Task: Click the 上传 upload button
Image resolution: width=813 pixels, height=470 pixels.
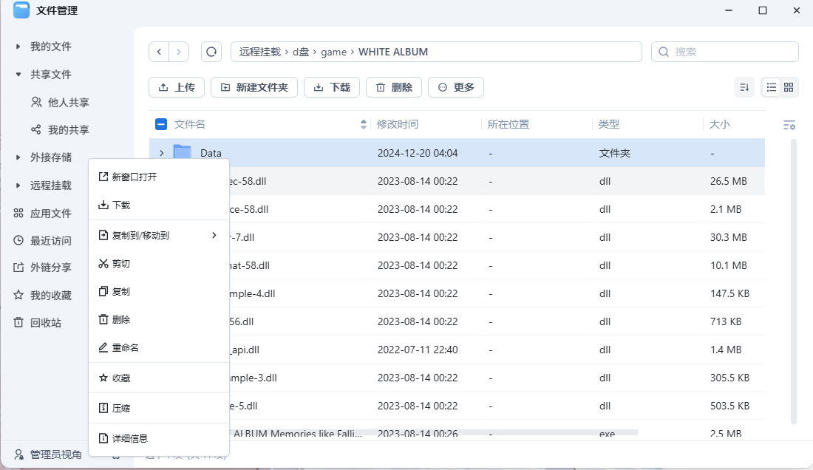Action: (x=176, y=87)
